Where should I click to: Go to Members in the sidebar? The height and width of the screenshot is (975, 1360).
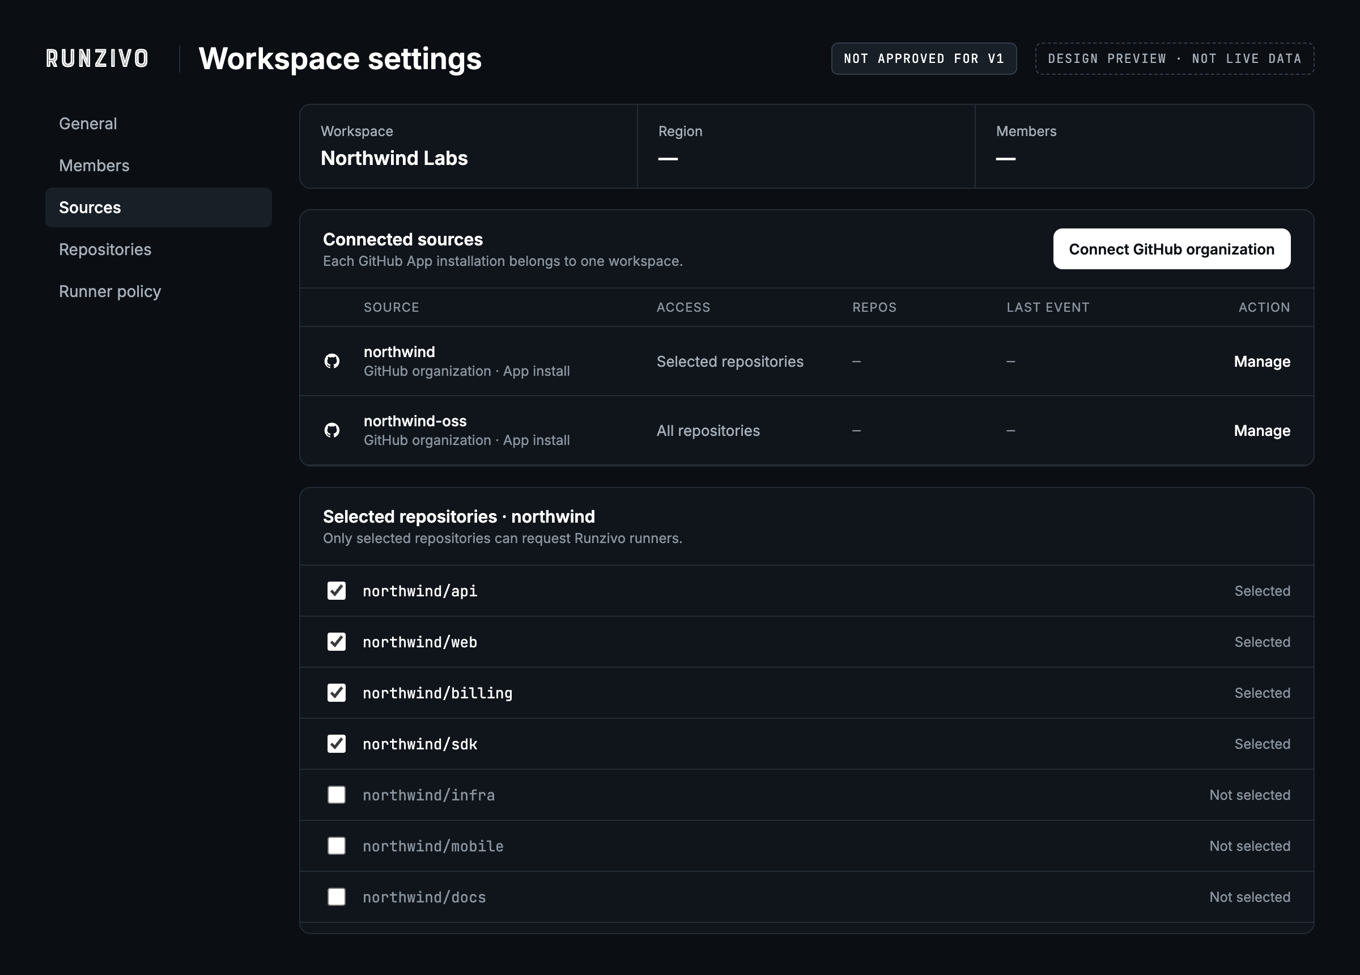(158, 166)
